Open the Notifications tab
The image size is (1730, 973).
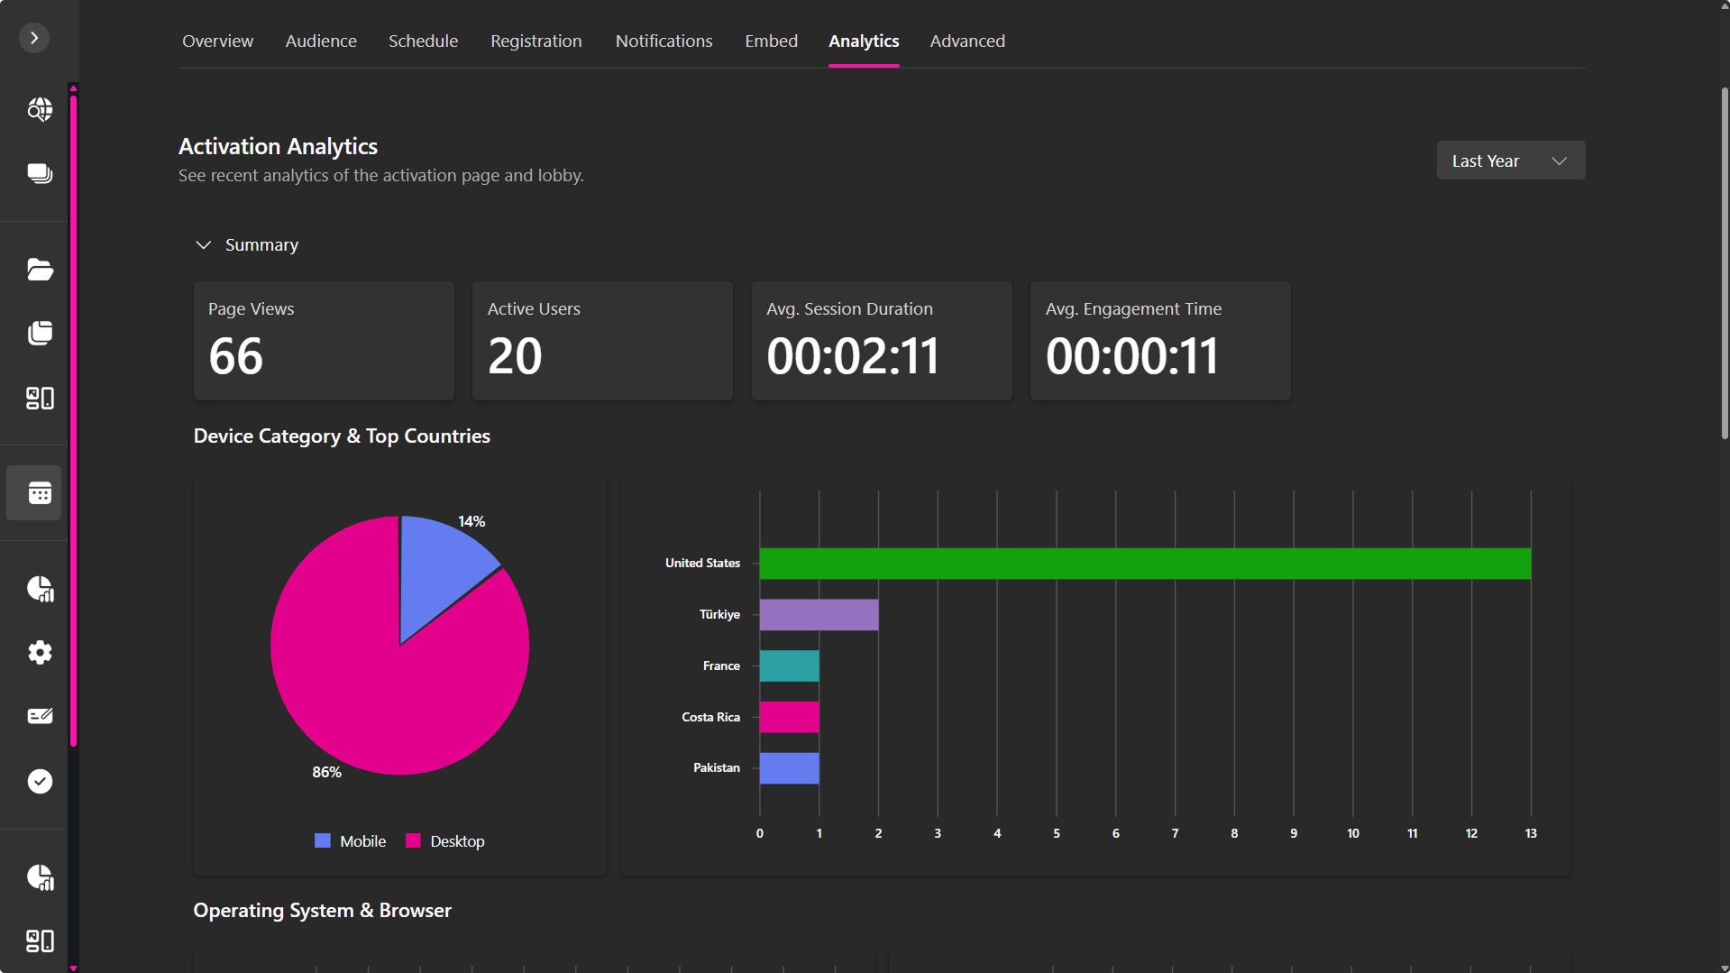(x=664, y=41)
